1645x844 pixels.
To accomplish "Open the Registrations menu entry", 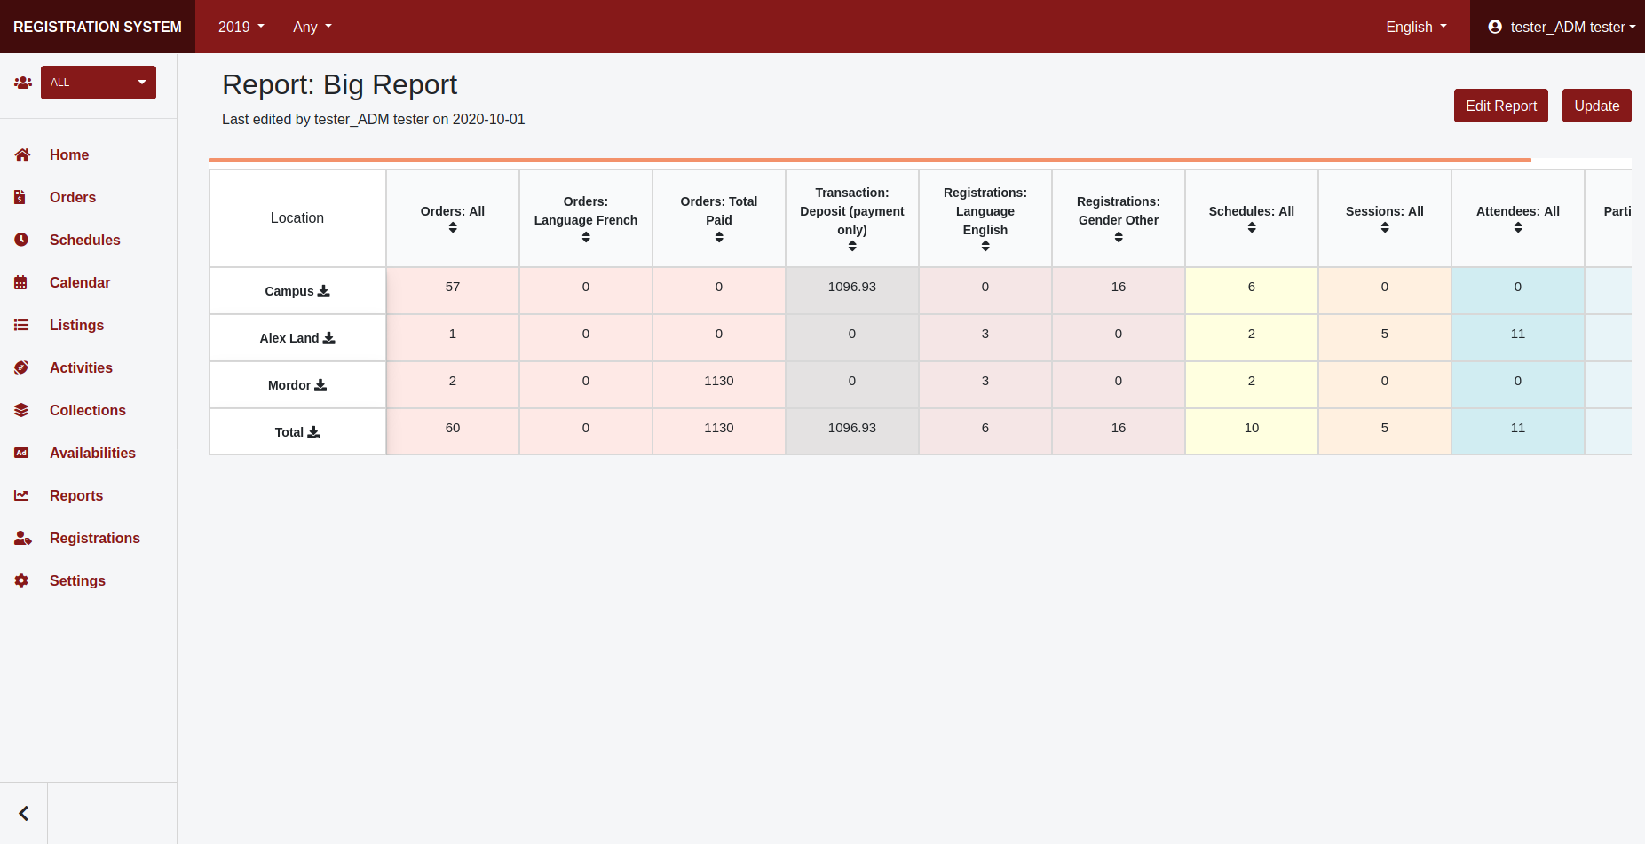I will point(94,538).
